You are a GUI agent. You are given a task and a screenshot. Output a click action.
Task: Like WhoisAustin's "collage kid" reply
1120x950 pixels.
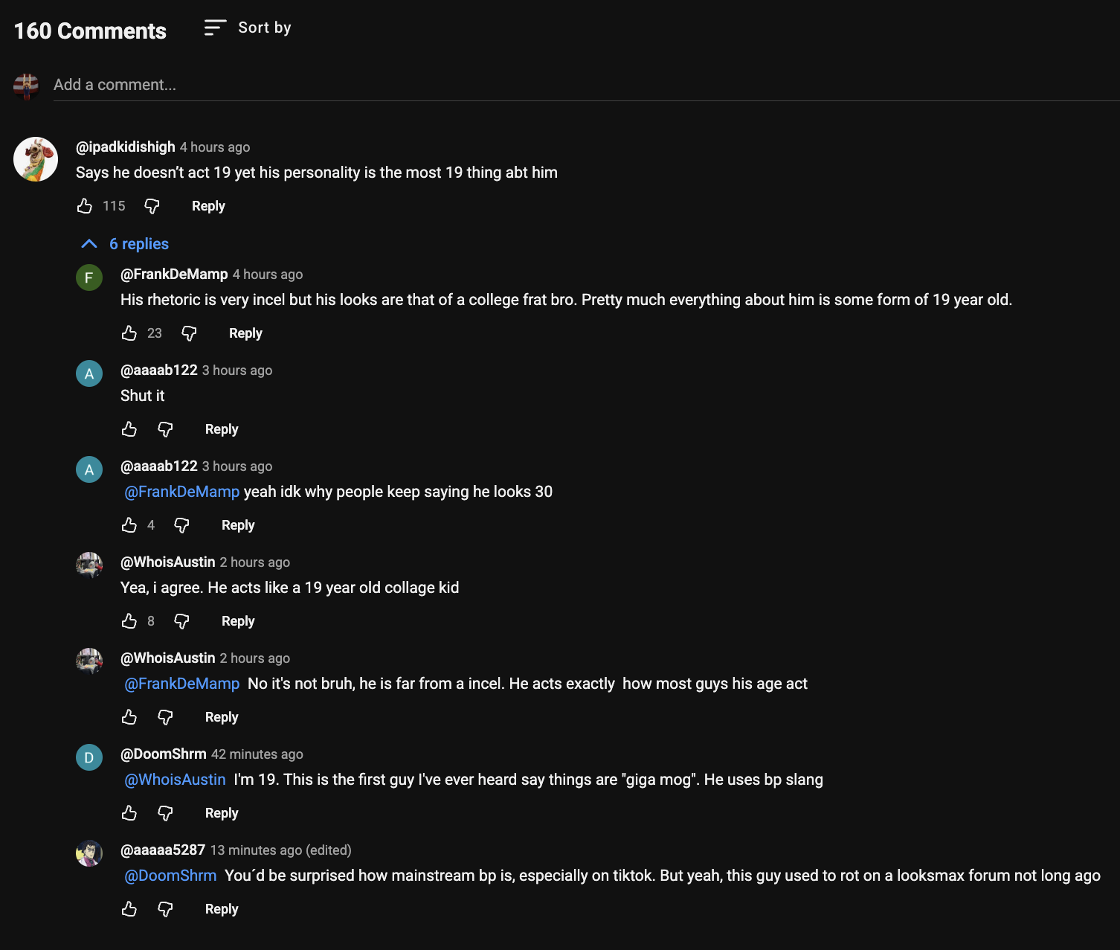129,621
